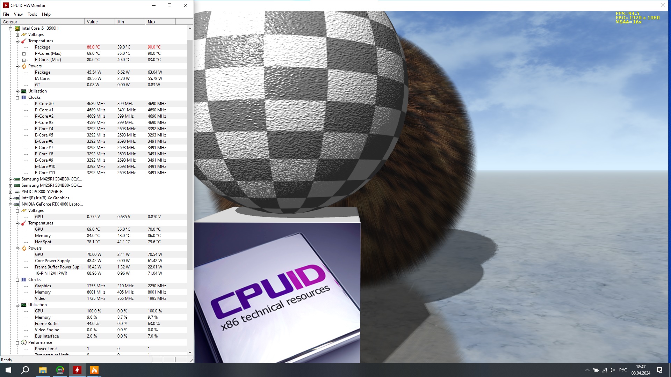671x377 pixels.
Task: Collapse the GPU Clocks section
Action: pyautogui.click(x=17, y=280)
